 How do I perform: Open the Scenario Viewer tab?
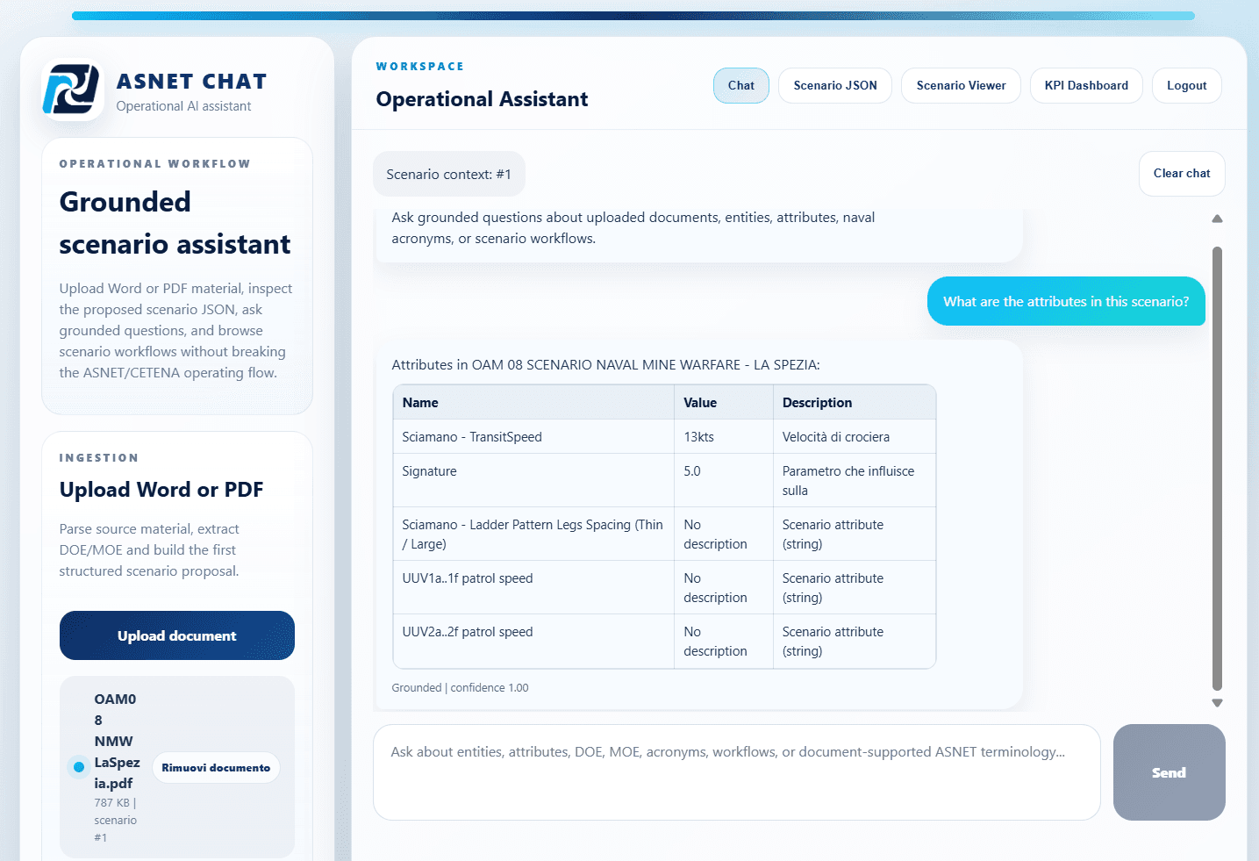pyautogui.click(x=961, y=85)
